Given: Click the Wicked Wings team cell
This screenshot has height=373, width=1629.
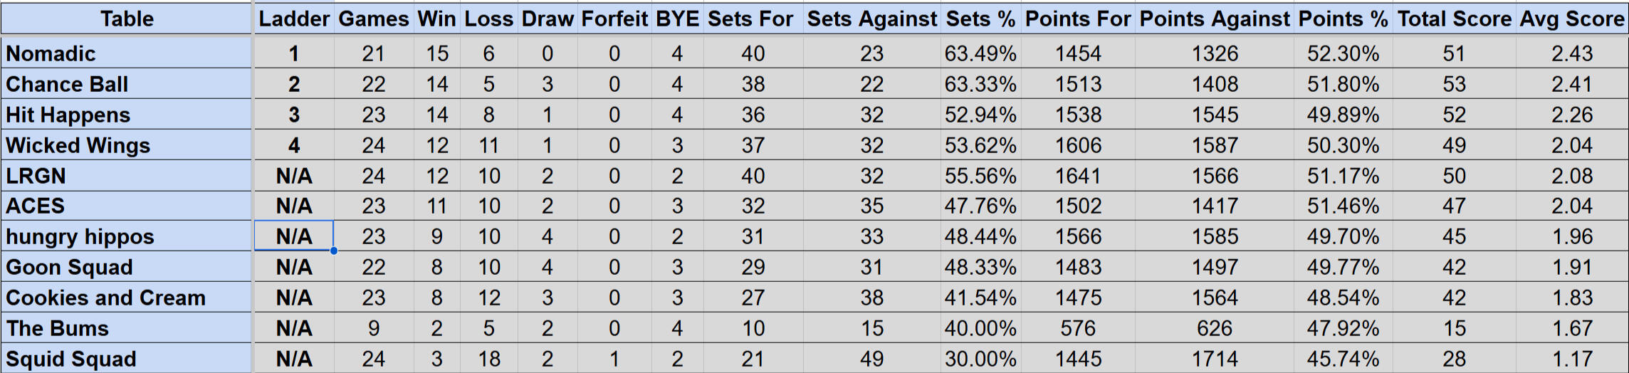Looking at the screenshot, I should pos(127,145).
